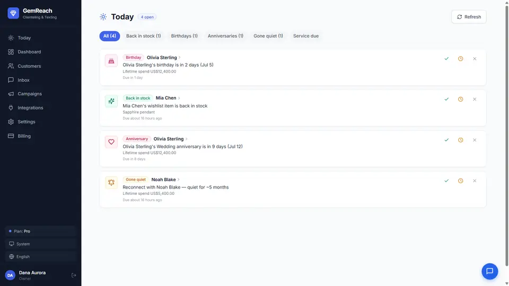Dismiss Olivia Sterling anniversary task
This screenshot has width=509, height=286.
(475, 140)
